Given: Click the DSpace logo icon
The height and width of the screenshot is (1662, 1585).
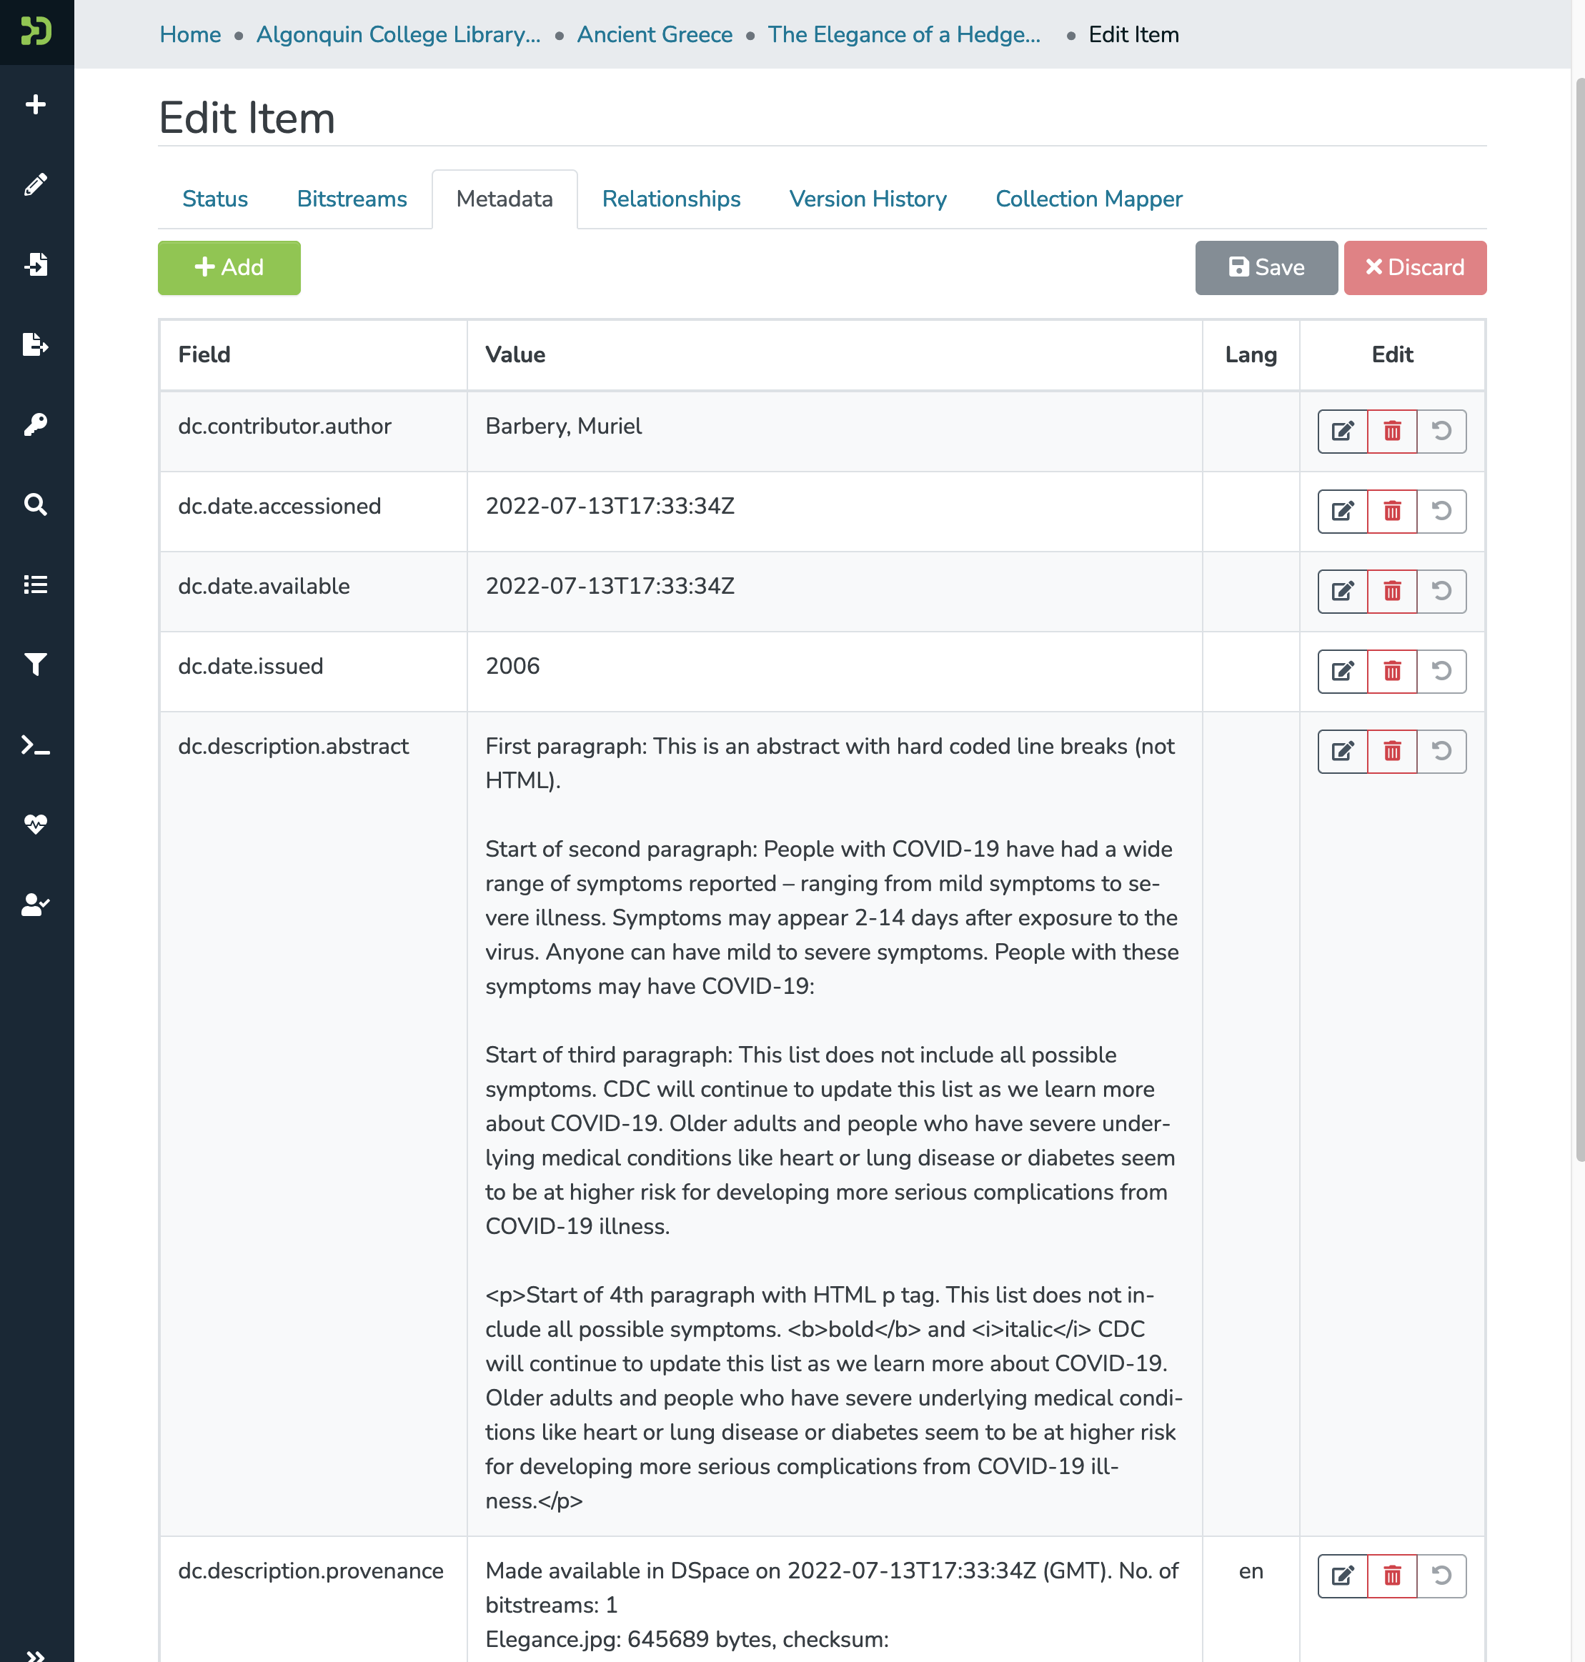Looking at the screenshot, I should (x=36, y=31).
